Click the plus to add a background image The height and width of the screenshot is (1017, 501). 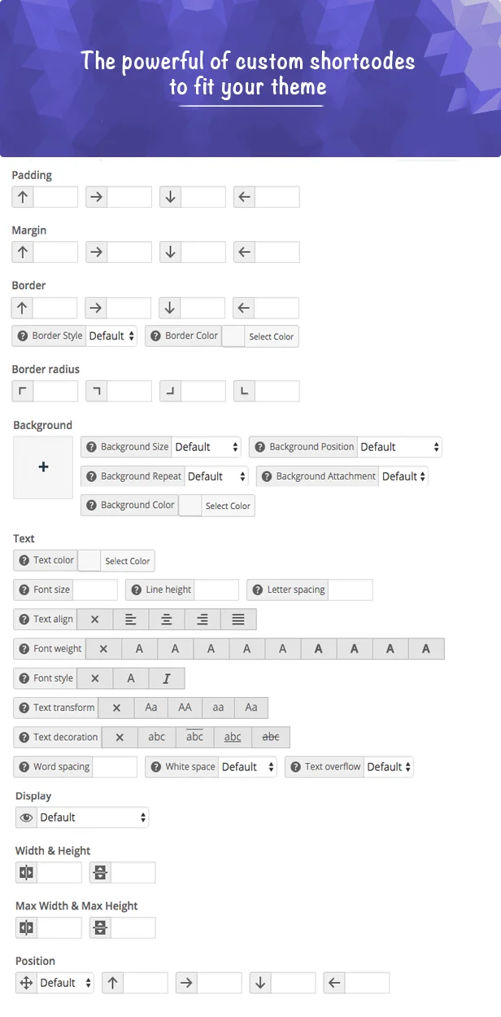pyautogui.click(x=42, y=467)
